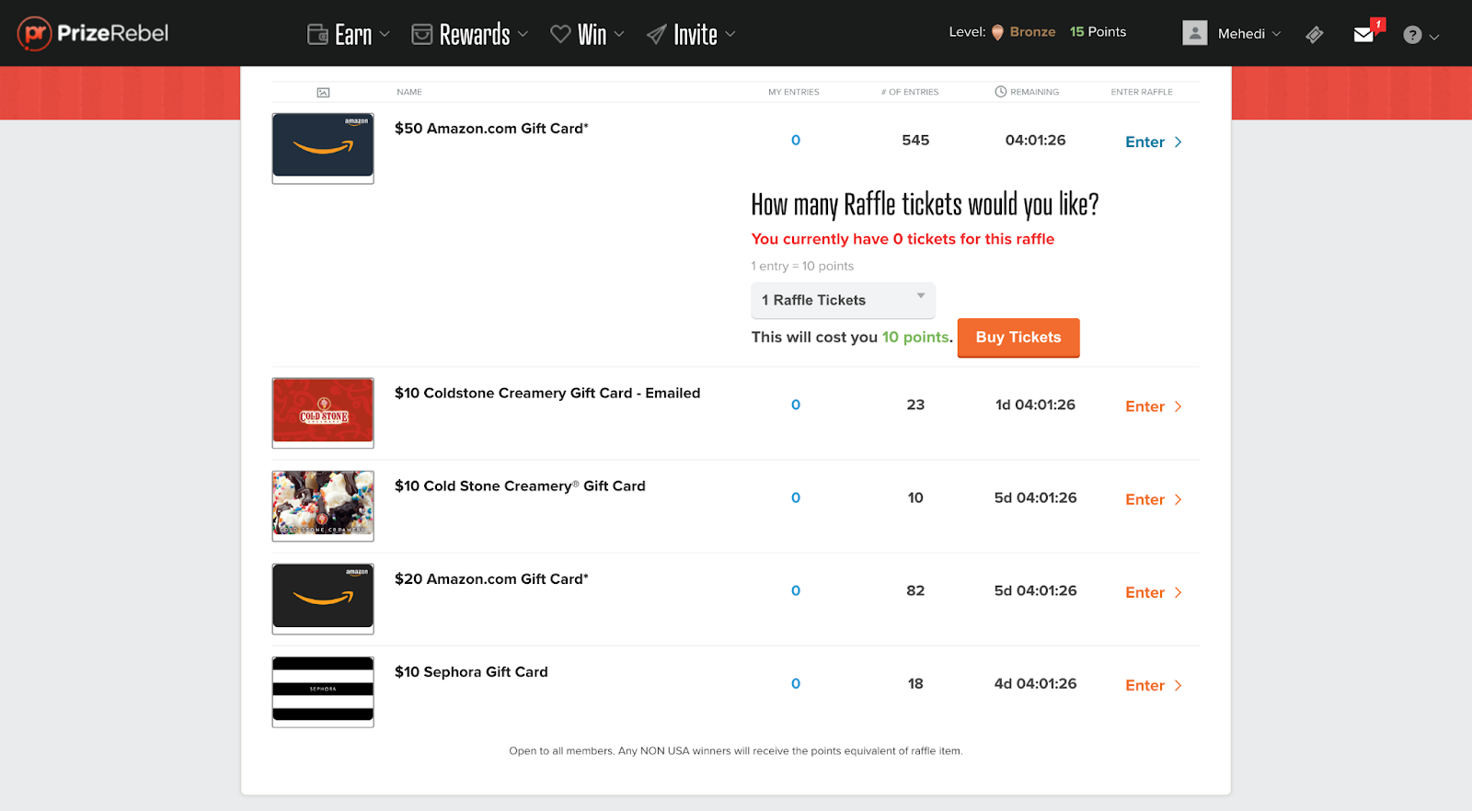Click the 4d 04:01:26 remaining time
This screenshot has height=811, width=1472.
click(x=1035, y=683)
